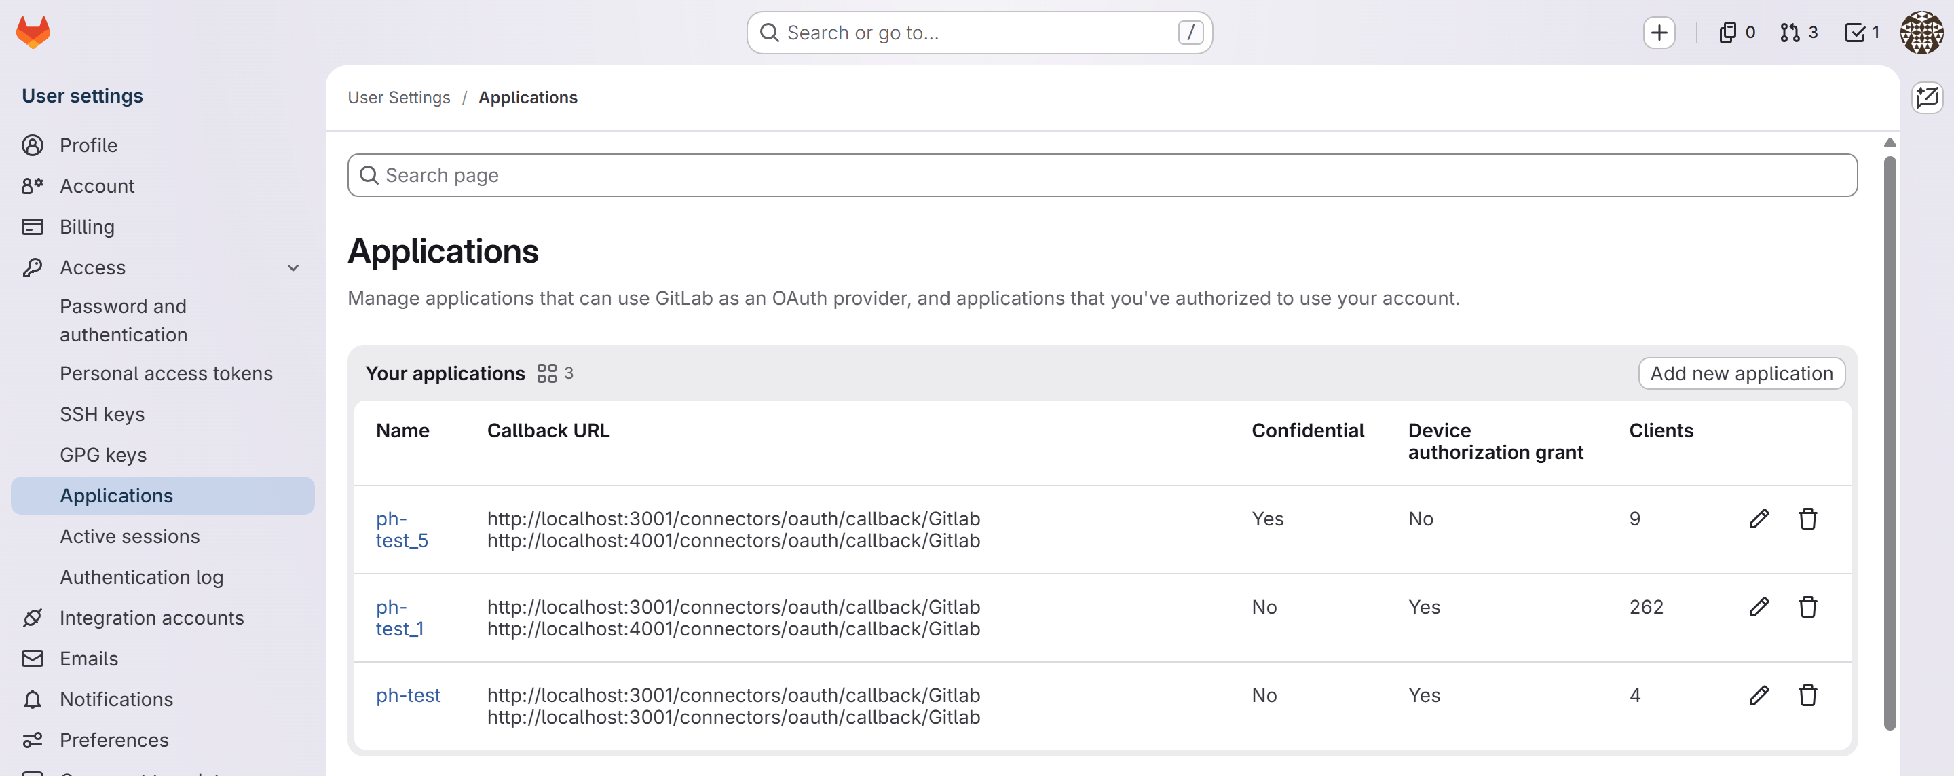The image size is (1954, 776).
Task: Click User Settings breadcrumb link
Action: tap(399, 98)
